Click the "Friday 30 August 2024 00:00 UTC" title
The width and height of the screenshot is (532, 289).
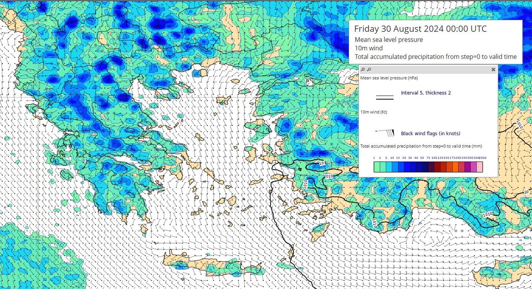(420, 29)
